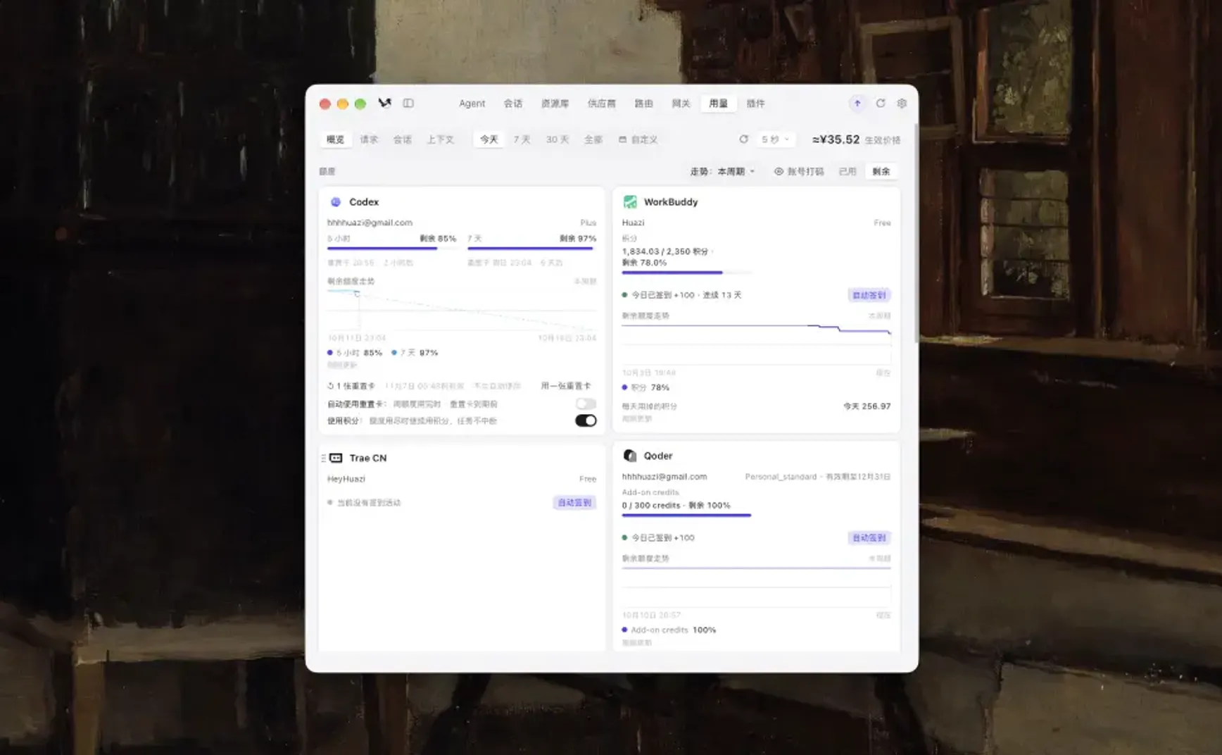The width and height of the screenshot is (1222, 755).
Task: Open the 网关 tab
Action: click(x=681, y=103)
